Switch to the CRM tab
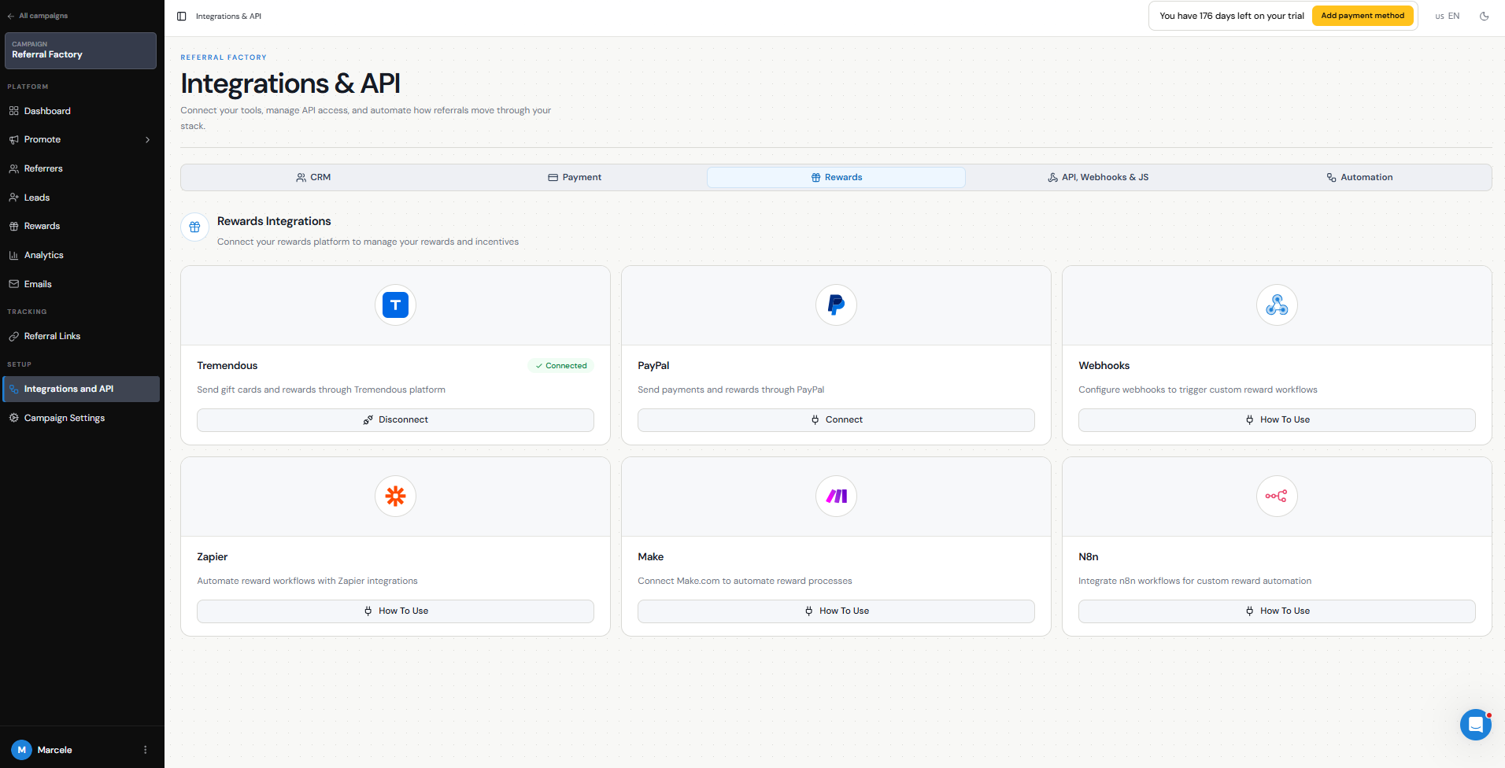The height and width of the screenshot is (768, 1505). (x=313, y=177)
